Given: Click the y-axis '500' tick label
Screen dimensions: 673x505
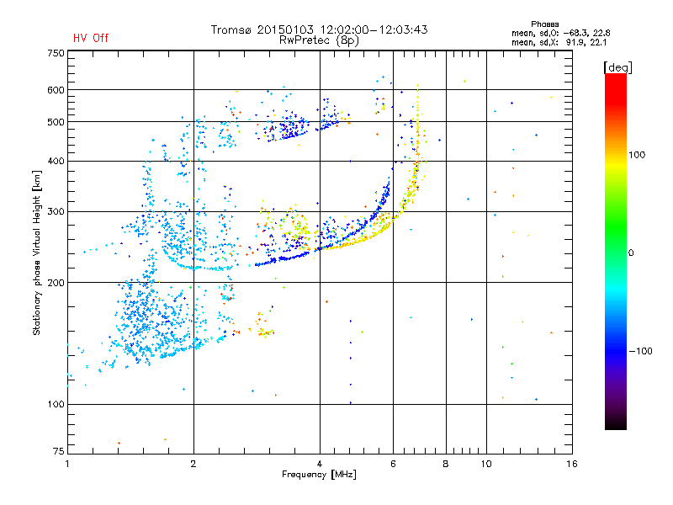Looking at the screenshot, I should [x=56, y=122].
